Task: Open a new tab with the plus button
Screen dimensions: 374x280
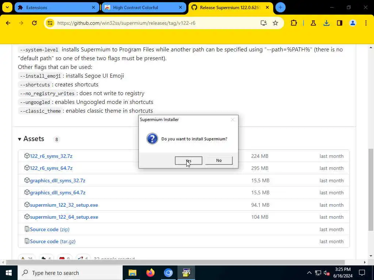Action: 280,8
